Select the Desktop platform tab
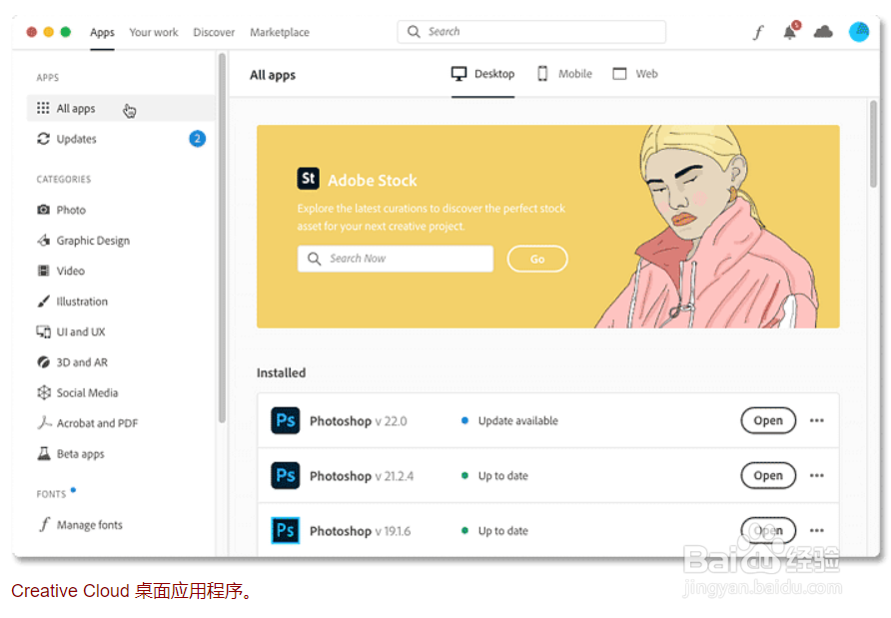Viewport: 891px width, 618px height. coord(483,74)
